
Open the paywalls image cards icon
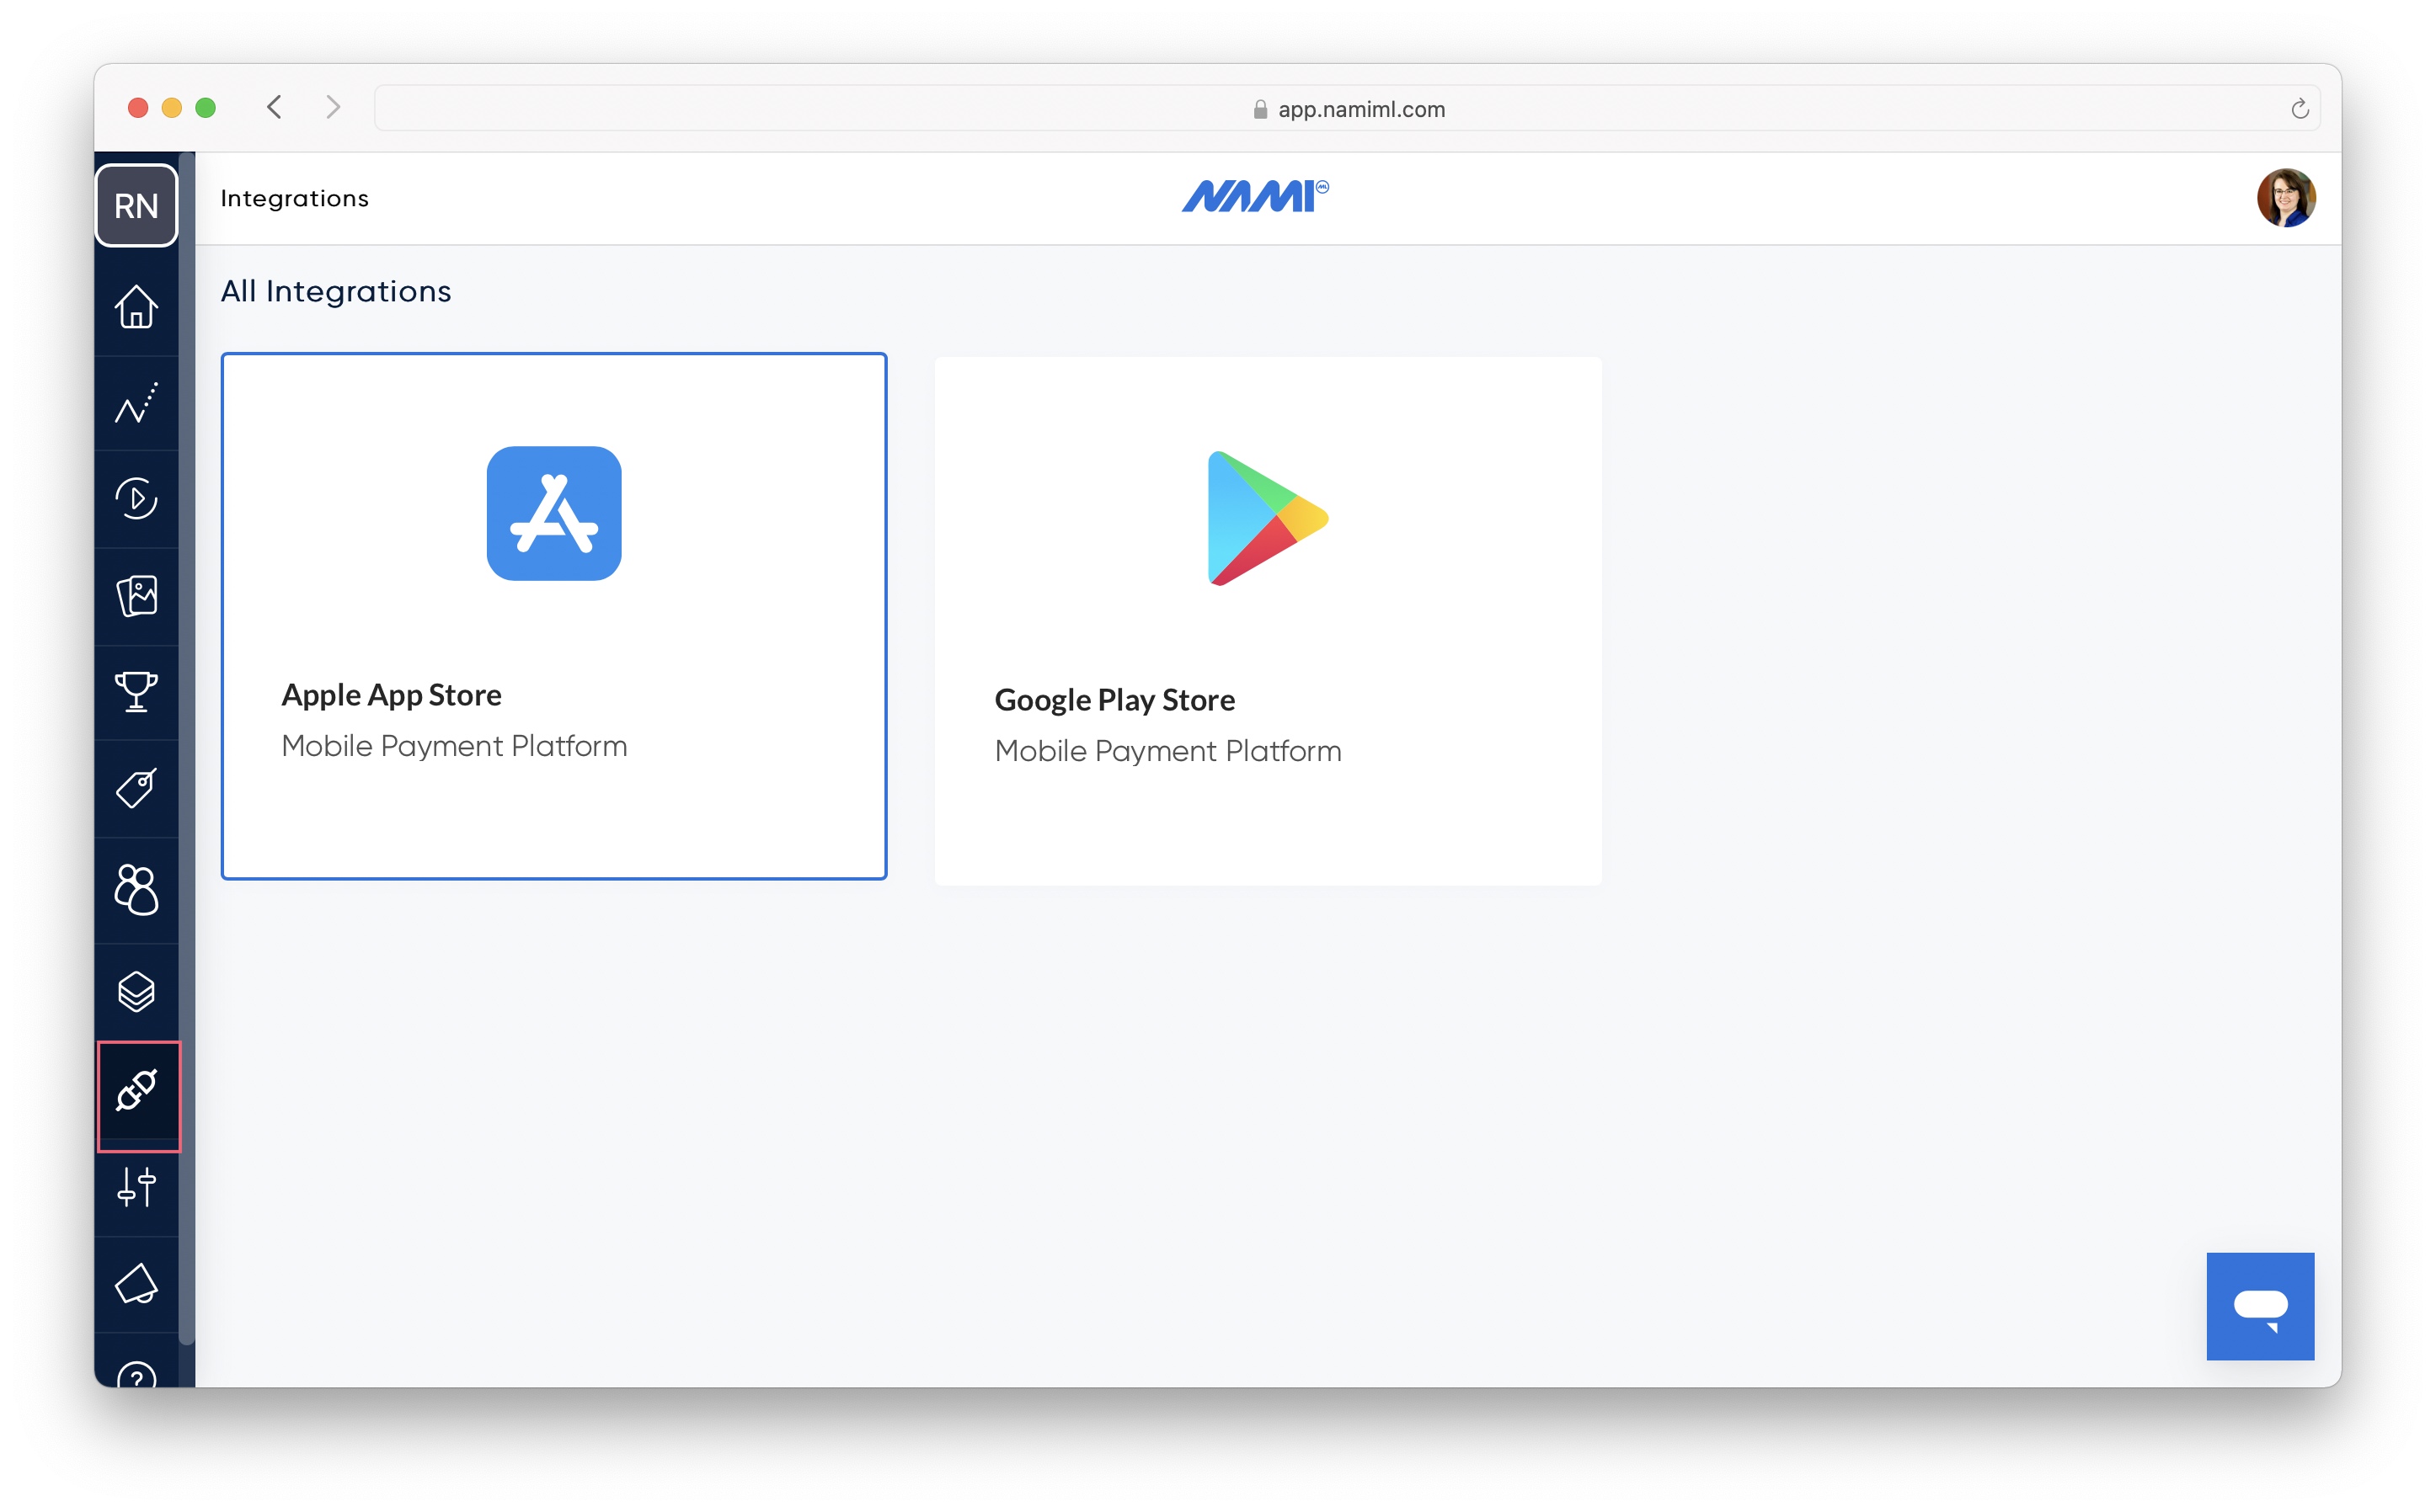tap(136, 596)
